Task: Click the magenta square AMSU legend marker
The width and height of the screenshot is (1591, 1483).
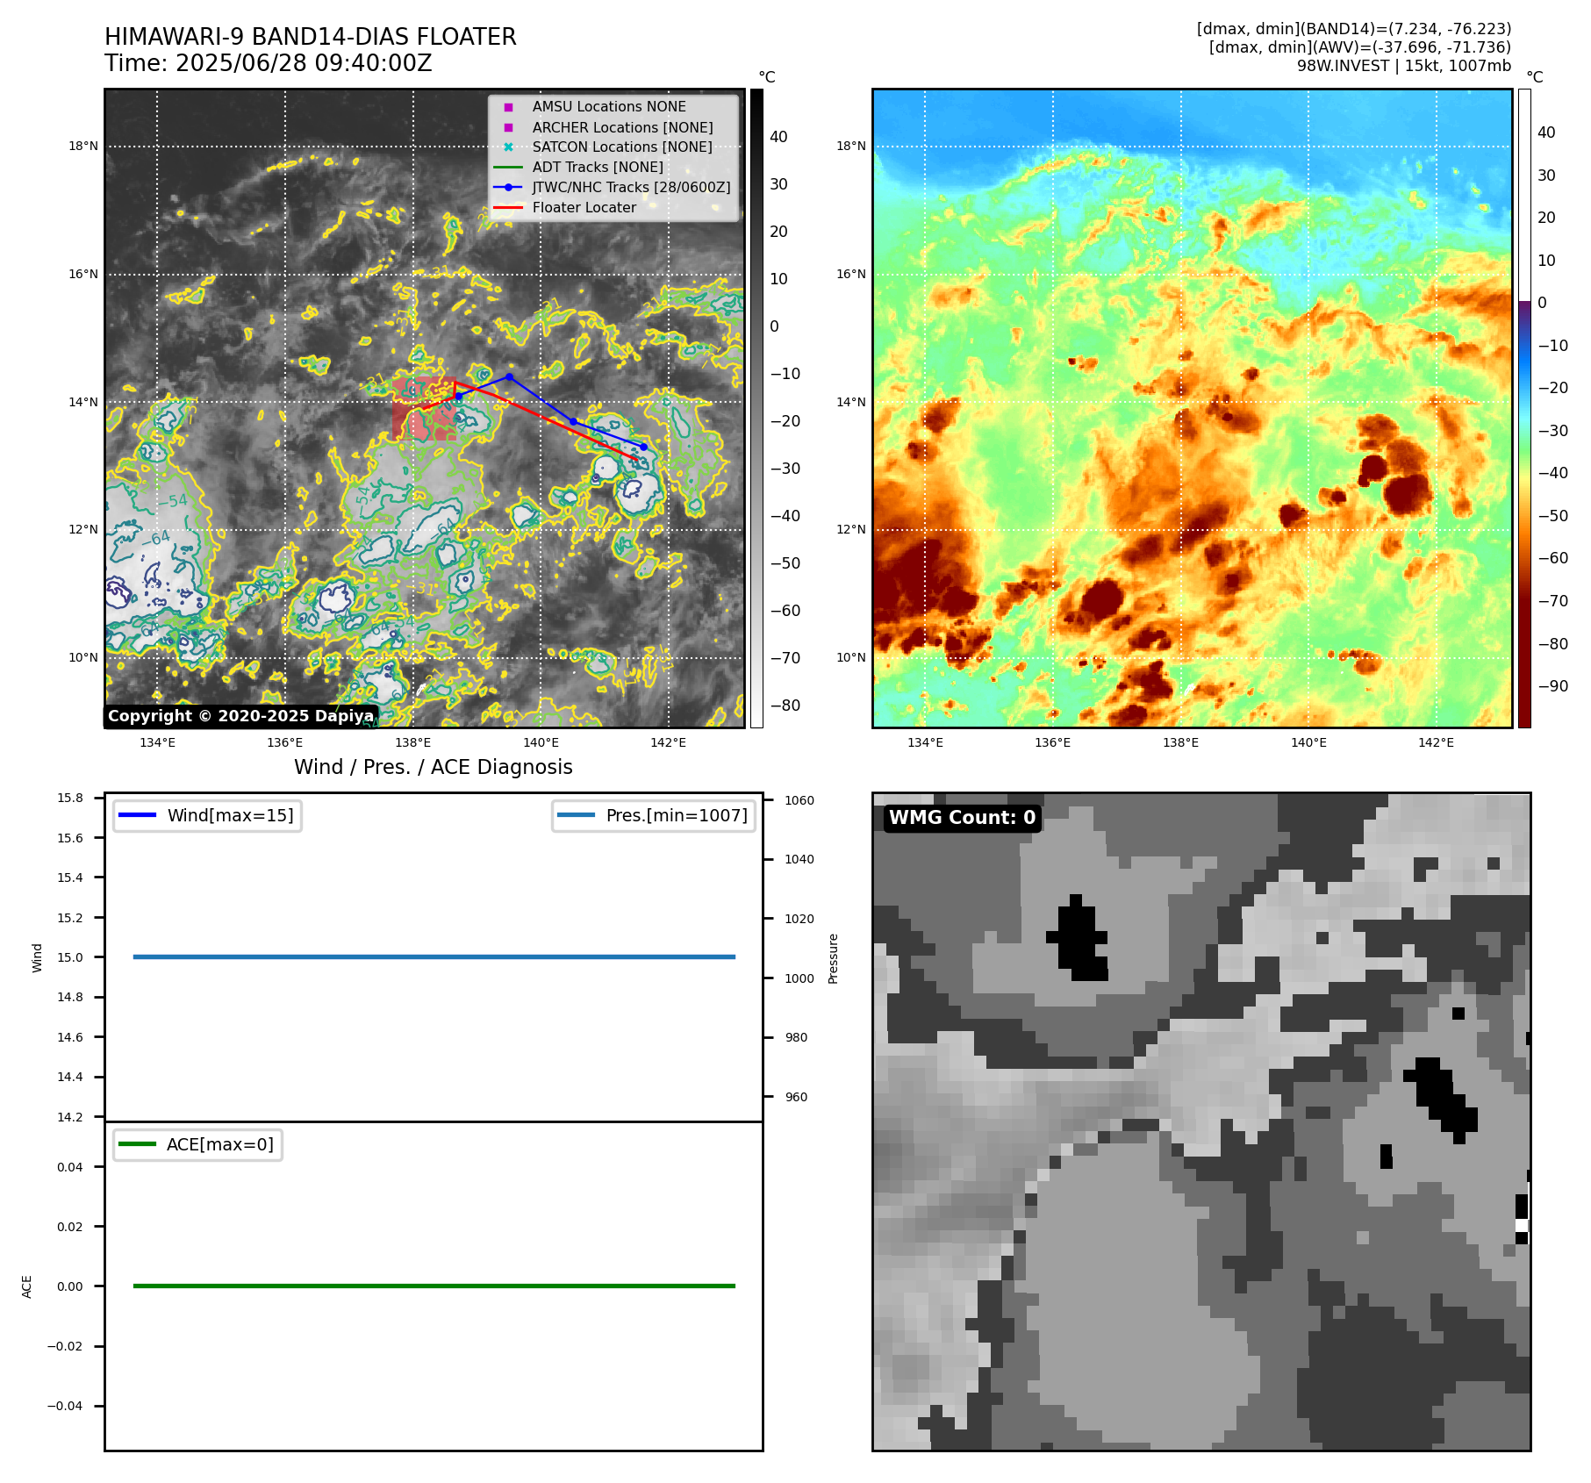Action: point(508,107)
